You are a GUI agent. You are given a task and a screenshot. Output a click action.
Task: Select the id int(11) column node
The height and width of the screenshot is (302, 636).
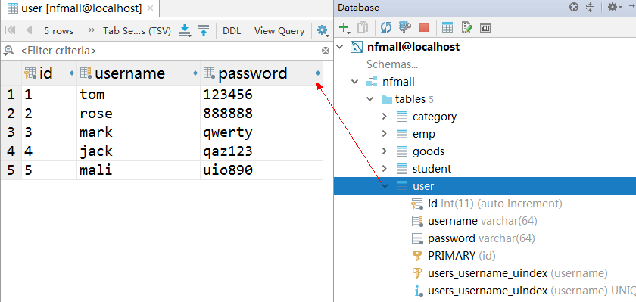click(x=495, y=204)
